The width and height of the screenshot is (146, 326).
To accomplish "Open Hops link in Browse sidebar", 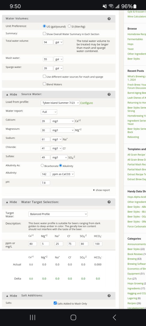I will [130, 44].
